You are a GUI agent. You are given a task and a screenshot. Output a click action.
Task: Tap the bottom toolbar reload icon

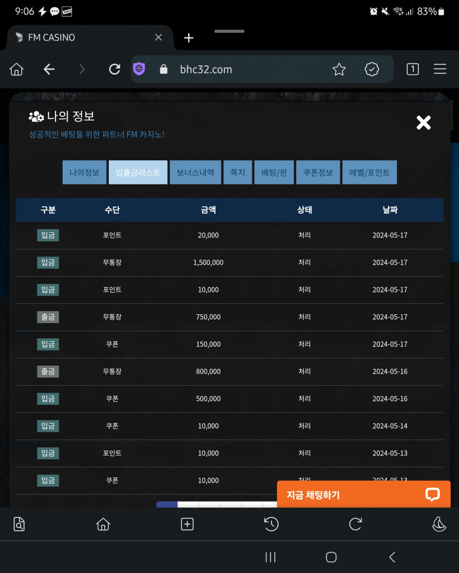[x=355, y=524]
